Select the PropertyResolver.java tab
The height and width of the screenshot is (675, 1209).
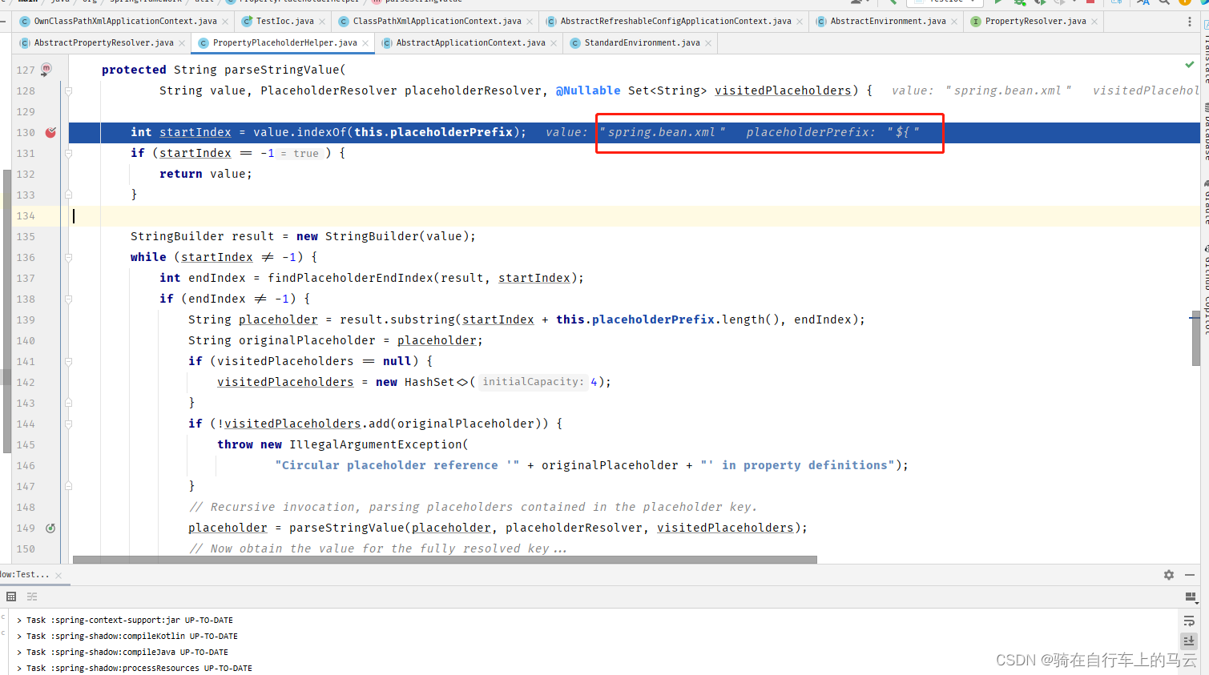click(x=1035, y=22)
